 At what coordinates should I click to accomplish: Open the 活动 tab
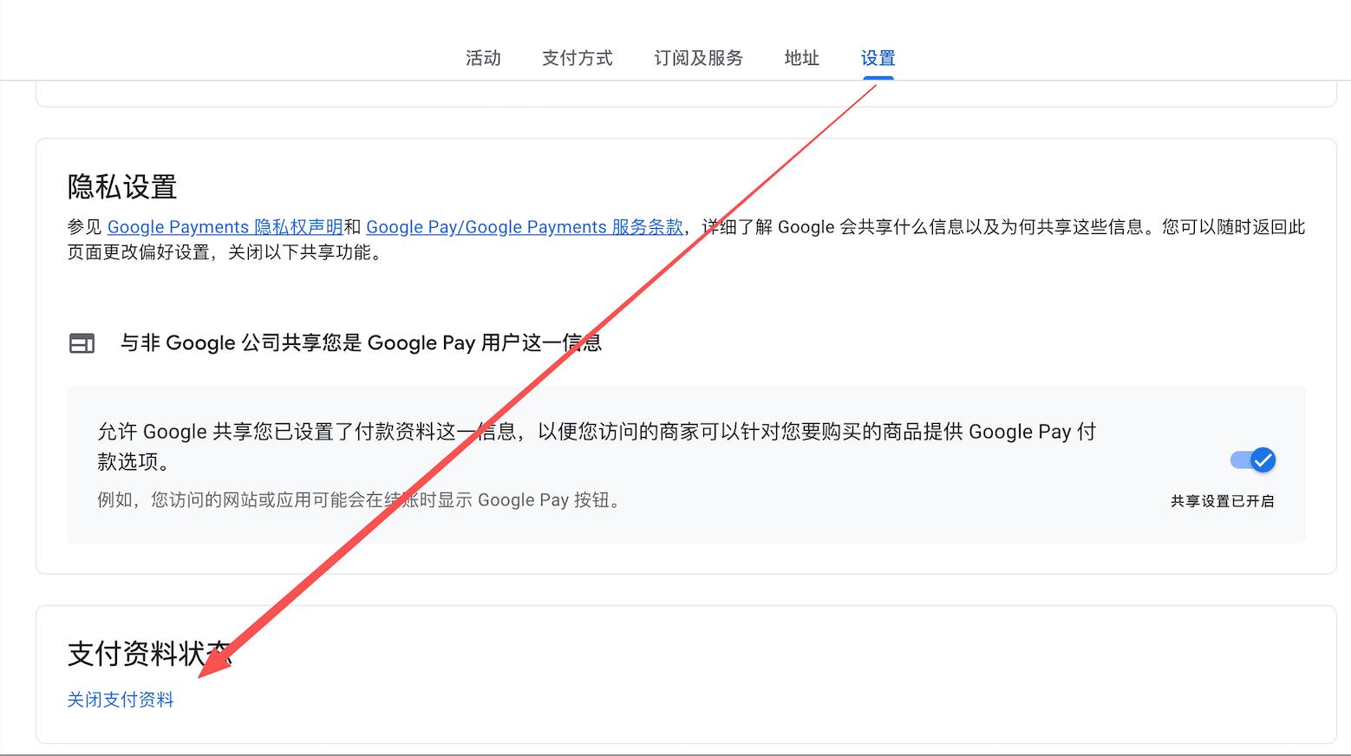tap(483, 58)
